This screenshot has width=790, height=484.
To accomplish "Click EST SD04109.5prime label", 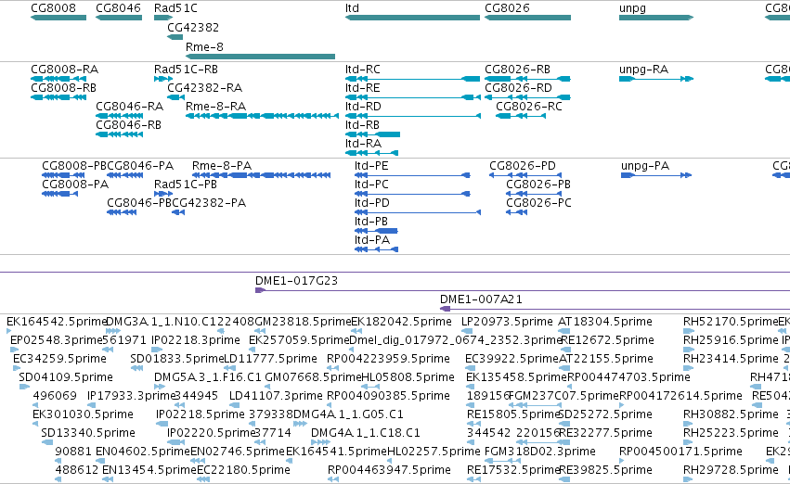I will 66,377.
